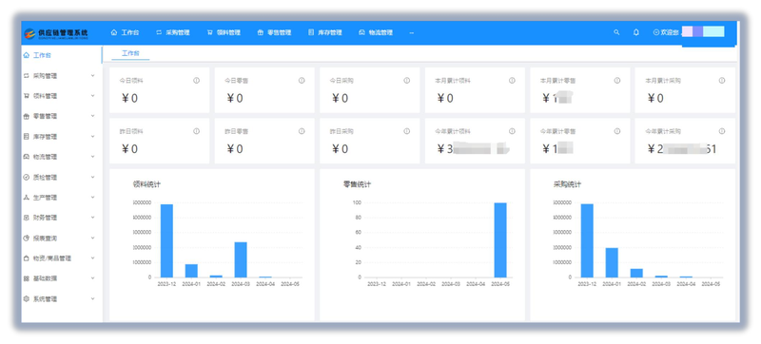Click info icon on 本月累计采购 card
Image resolution: width=761 pixels, height=344 pixels.
pyautogui.click(x=722, y=81)
